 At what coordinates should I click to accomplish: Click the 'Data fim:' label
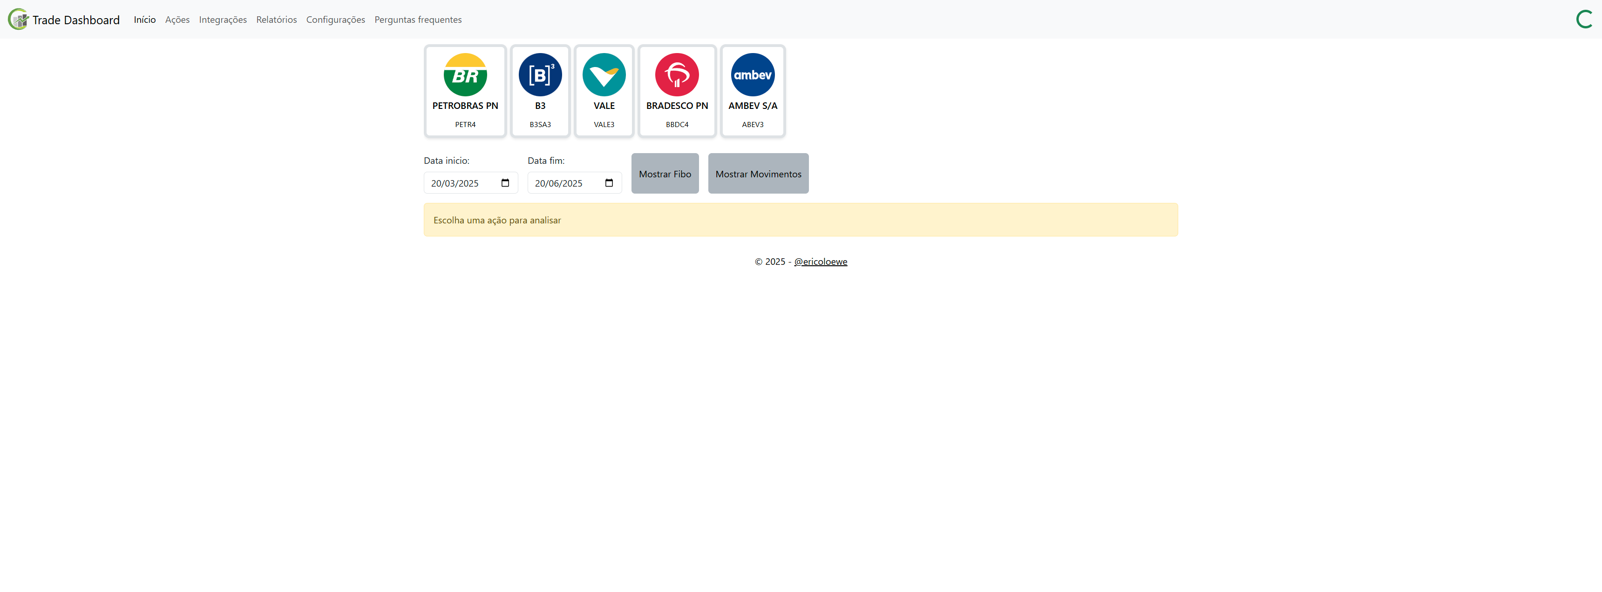pos(546,160)
